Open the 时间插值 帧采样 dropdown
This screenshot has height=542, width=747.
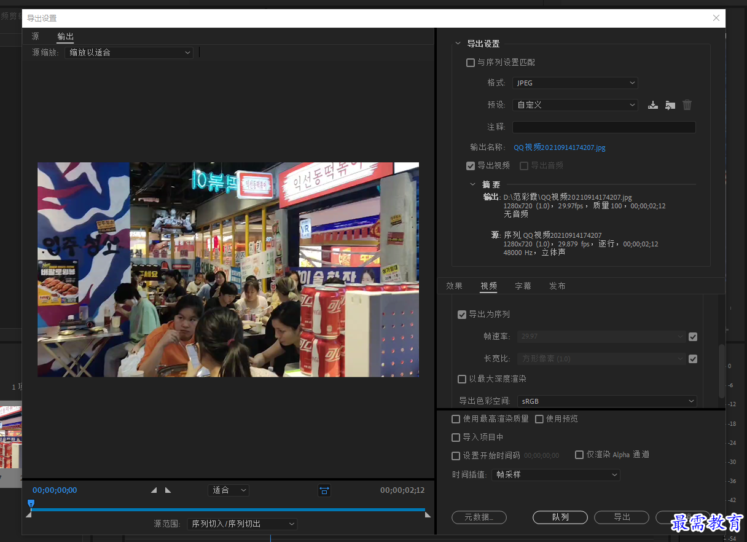[x=556, y=475]
